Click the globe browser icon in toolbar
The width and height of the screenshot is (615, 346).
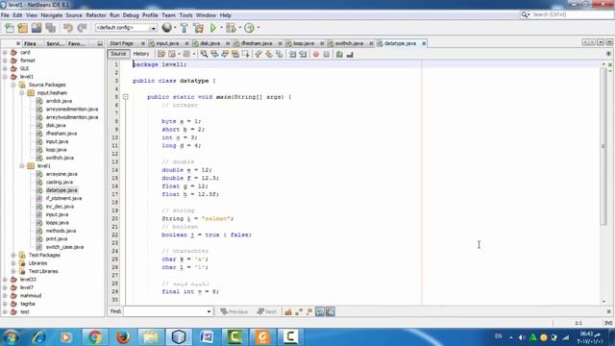tap(166, 28)
